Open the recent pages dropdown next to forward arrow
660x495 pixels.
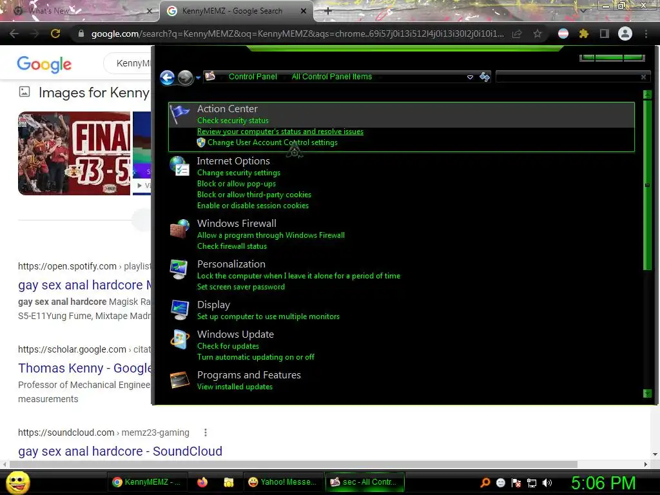(199, 77)
